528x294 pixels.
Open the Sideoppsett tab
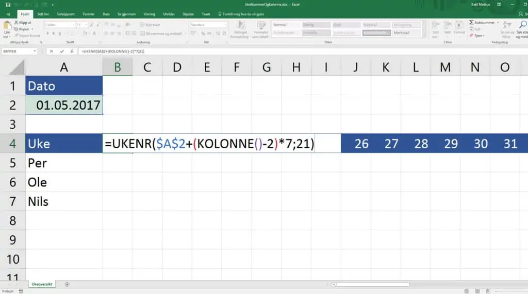[65, 14]
